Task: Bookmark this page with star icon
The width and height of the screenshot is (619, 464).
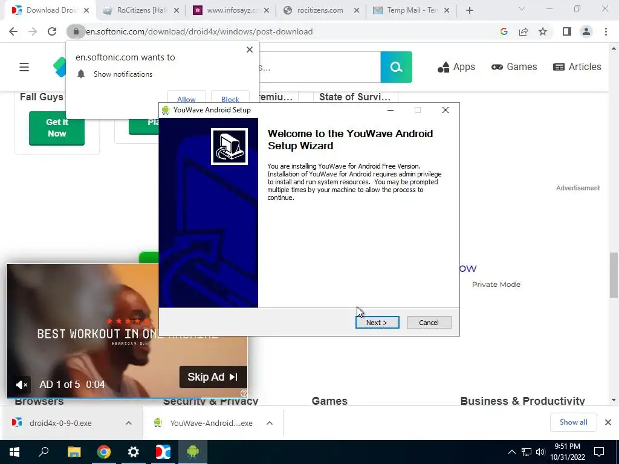Action: [543, 31]
